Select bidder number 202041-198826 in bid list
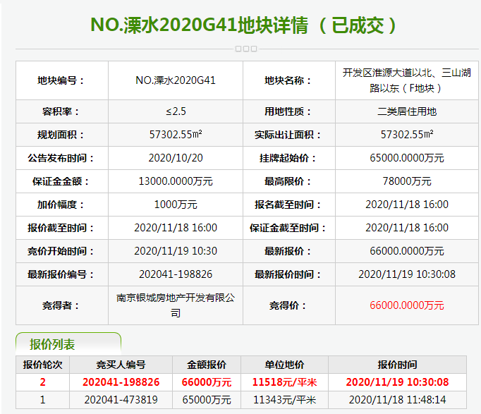The width and height of the screenshot is (481, 414). [121, 382]
